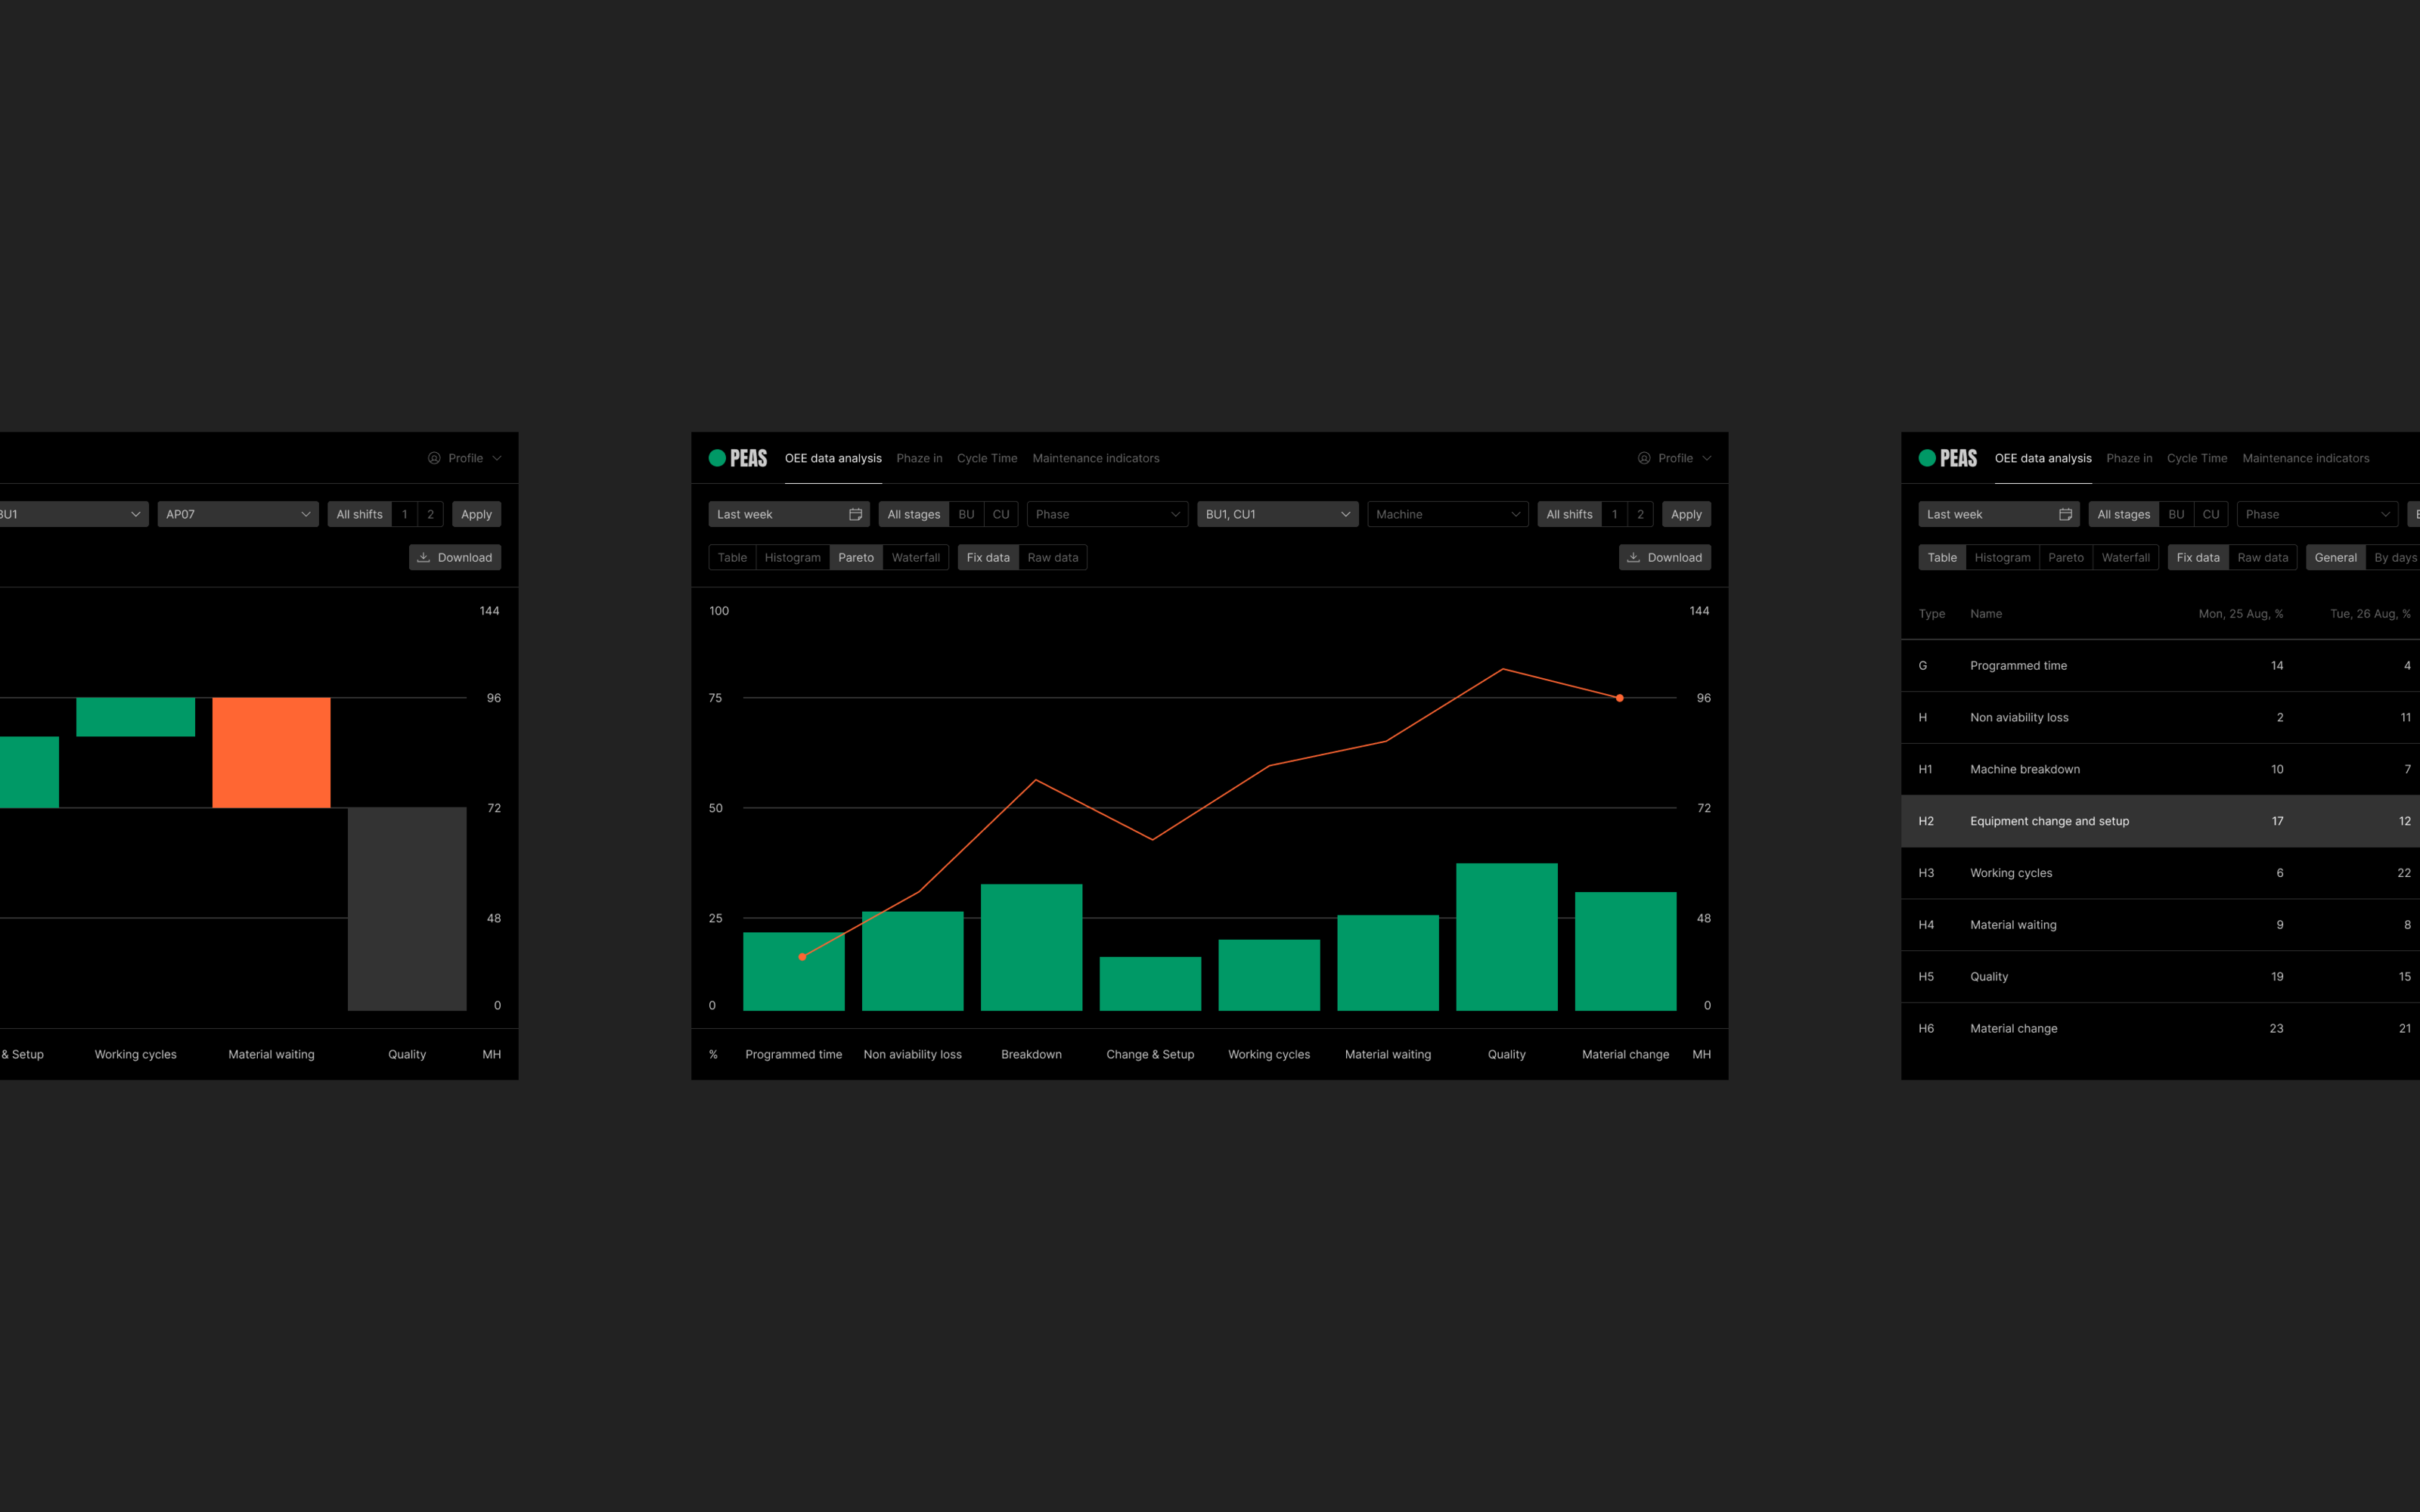The width and height of the screenshot is (2420, 1512).
Task: Open Maintenance indicators tab in center panel
Action: [1095, 458]
